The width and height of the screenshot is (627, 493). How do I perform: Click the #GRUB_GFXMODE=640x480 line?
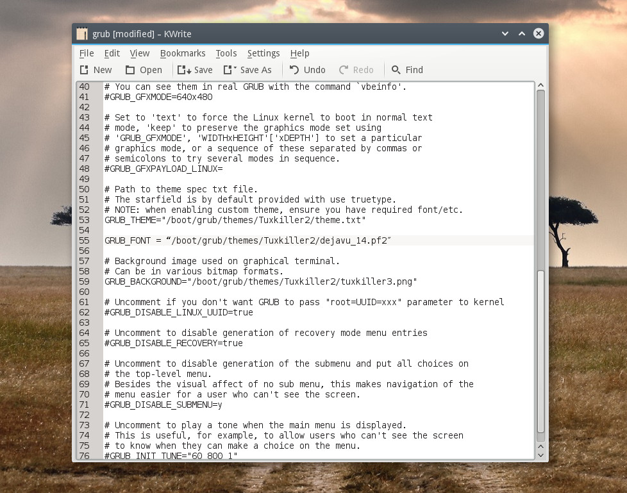click(x=158, y=97)
